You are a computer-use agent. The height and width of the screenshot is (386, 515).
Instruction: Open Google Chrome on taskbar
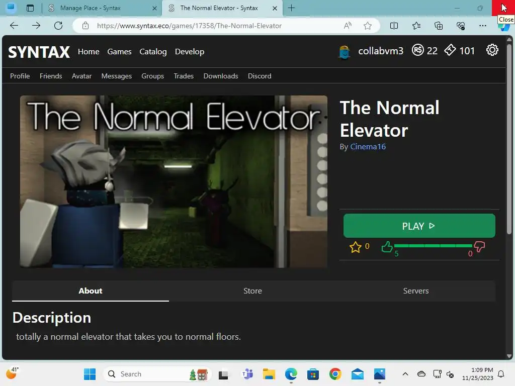coord(335,374)
